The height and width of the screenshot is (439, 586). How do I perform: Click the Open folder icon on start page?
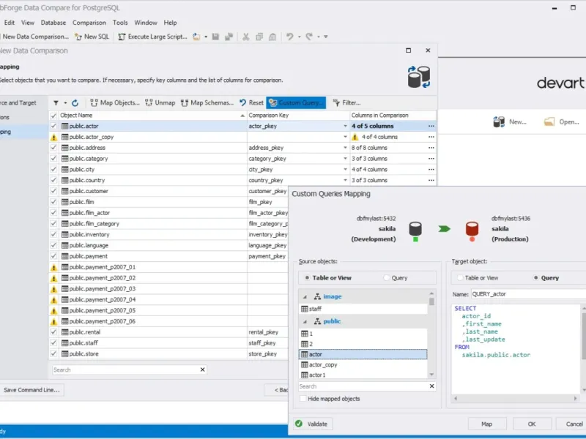[549, 121]
